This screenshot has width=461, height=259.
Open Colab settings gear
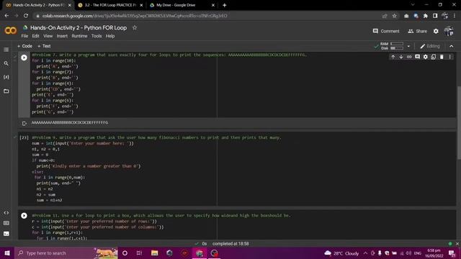coord(436,31)
